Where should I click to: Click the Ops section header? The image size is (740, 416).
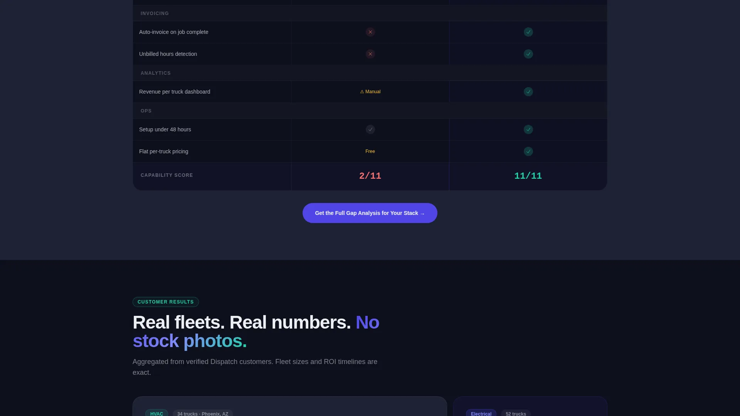pyautogui.click(x=146, y=111)
